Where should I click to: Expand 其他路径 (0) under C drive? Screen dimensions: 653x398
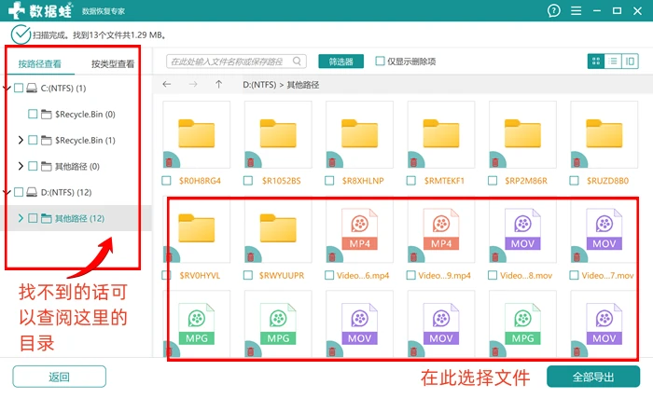pos(21,166)
